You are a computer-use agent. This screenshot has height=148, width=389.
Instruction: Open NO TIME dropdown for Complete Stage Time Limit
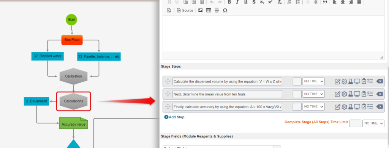pyautogui.click(x=373, y=123)
